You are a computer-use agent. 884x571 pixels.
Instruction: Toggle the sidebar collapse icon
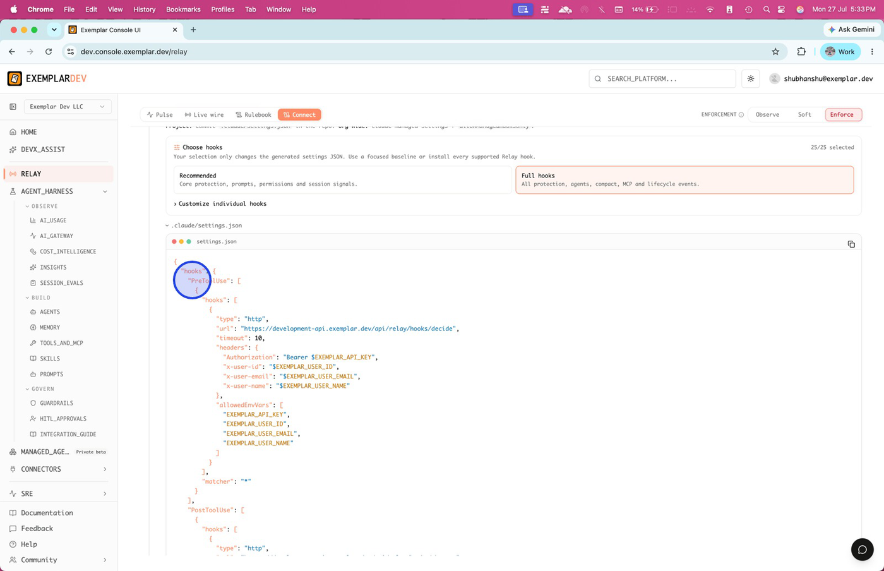[x=13, y=107]
